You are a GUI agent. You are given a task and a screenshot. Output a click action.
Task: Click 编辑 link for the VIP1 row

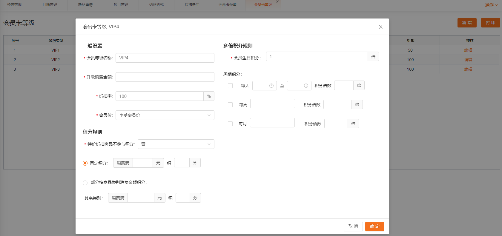(468, 50)
